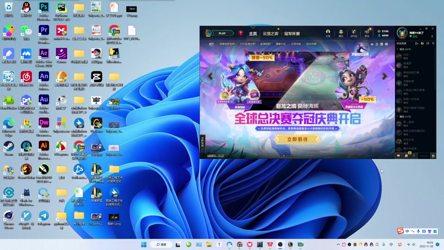Viewport: 444px width, 250px height.
Task: Switch to the 云顶之弈 tab
Action: [x=271, y=33]
